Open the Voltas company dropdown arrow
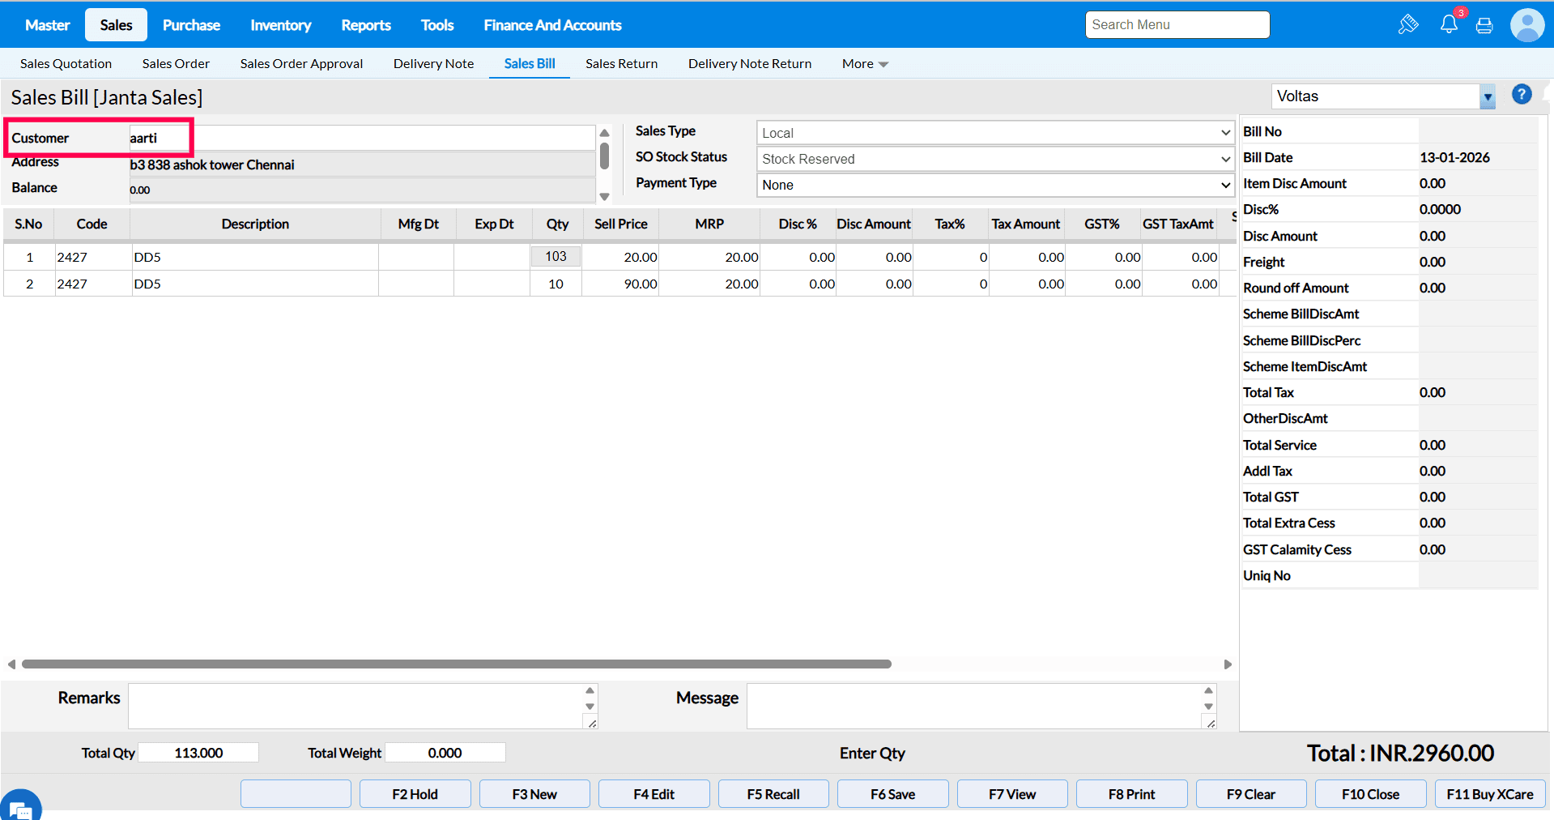 point(1487,96)
